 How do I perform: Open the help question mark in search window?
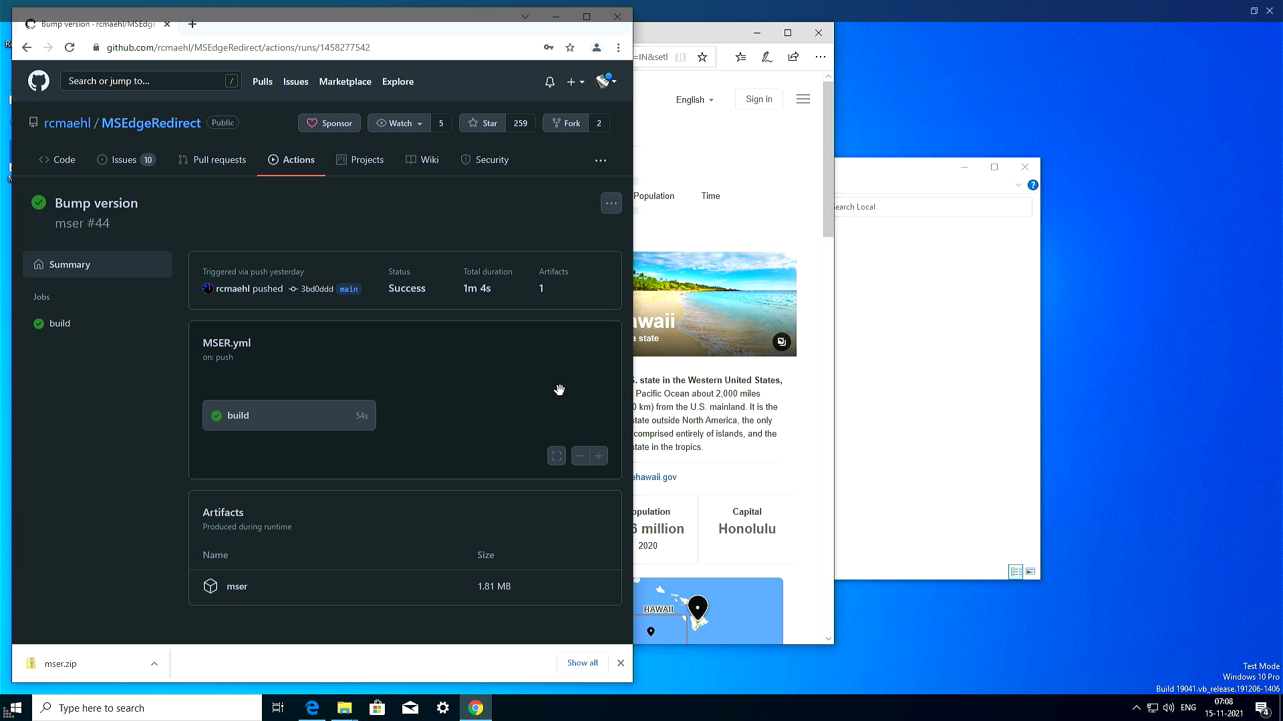click(1033, 185)
